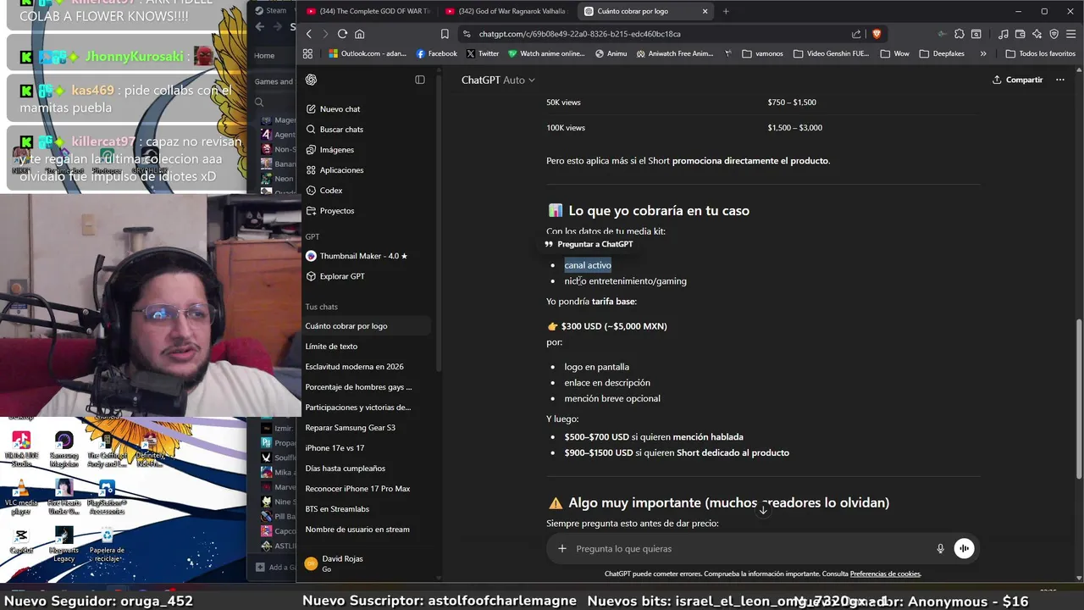Open the three-dot conversation options menu
Image resolution: width=1084 pixels, height=610 pixels.
click(x=1059, y=80)
